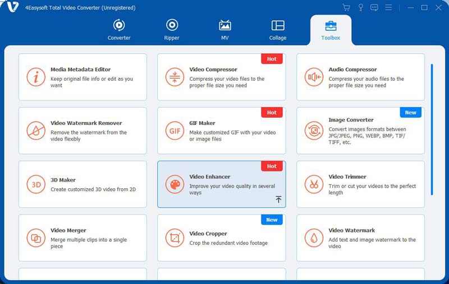The height and width of the screenshot is (284, 449).
Task: Click "Crop the redundant video footage" text
Action: click(x=228, y=243)
